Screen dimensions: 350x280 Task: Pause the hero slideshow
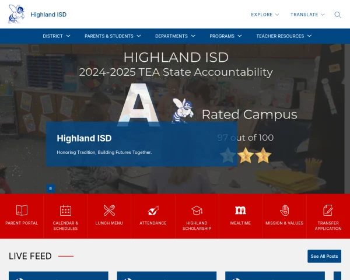tap(50, 188)
